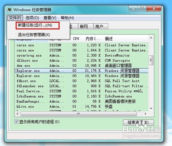Select the klive.exe process
The width and height of the screenshot is (172, 146).
pos(82,106)
